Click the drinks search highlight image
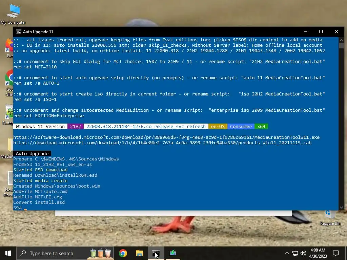This screenshot has height=260, width=347. (100, 253)
